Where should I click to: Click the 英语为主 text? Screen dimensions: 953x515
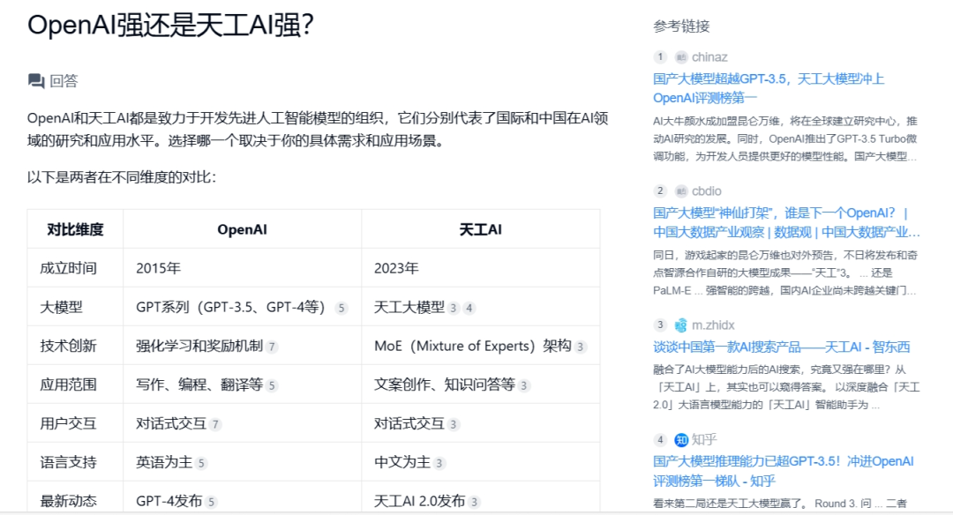point(164,463)
